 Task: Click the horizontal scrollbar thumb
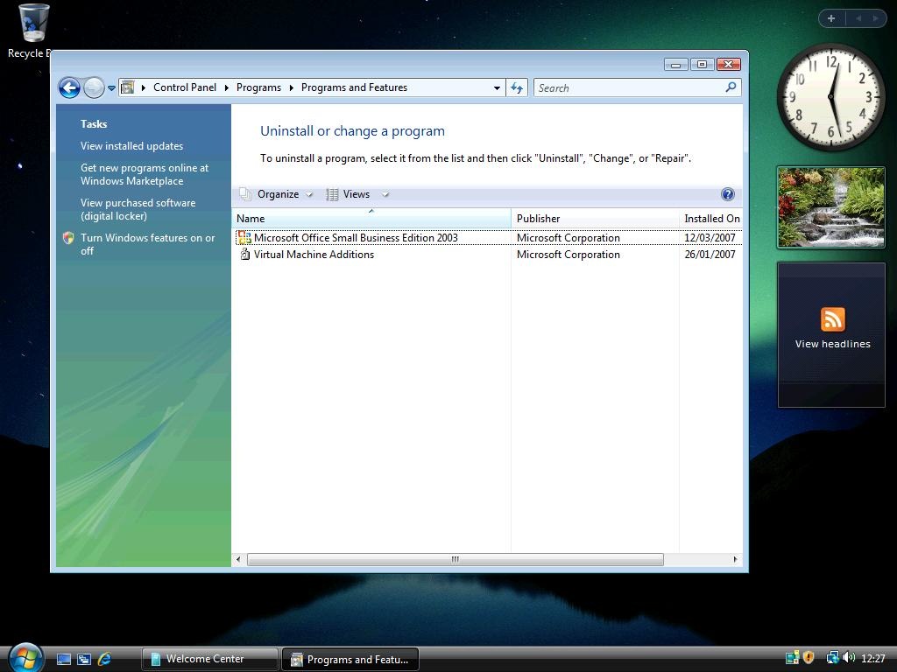456,559
